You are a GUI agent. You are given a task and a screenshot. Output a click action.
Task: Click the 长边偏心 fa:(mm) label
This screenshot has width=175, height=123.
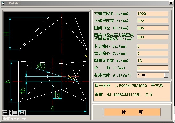(x=110, y=46)
